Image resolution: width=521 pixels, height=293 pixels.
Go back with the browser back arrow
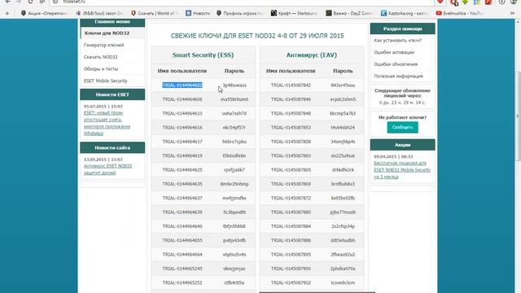[x=7, y=2]
